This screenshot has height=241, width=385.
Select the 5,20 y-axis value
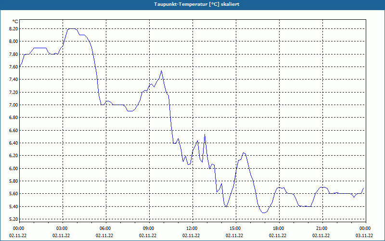[x=13, y=219]
